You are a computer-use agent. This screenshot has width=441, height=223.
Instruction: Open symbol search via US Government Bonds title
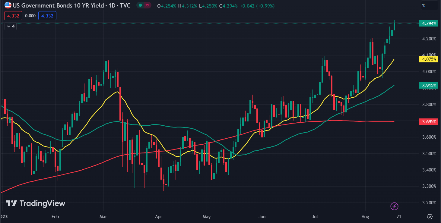tap(72, 5)
